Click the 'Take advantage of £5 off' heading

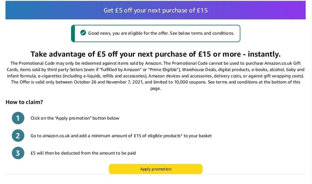click(x=155, y=54)
